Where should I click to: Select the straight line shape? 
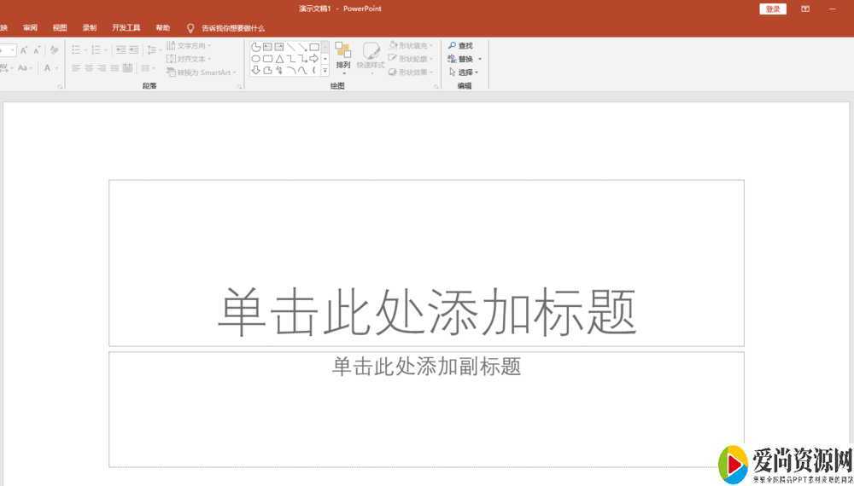click(291, 47)
